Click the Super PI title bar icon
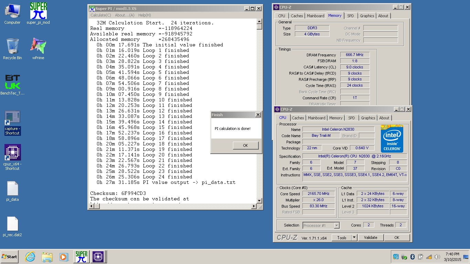 pyautogui.click(x=92, y=8)
